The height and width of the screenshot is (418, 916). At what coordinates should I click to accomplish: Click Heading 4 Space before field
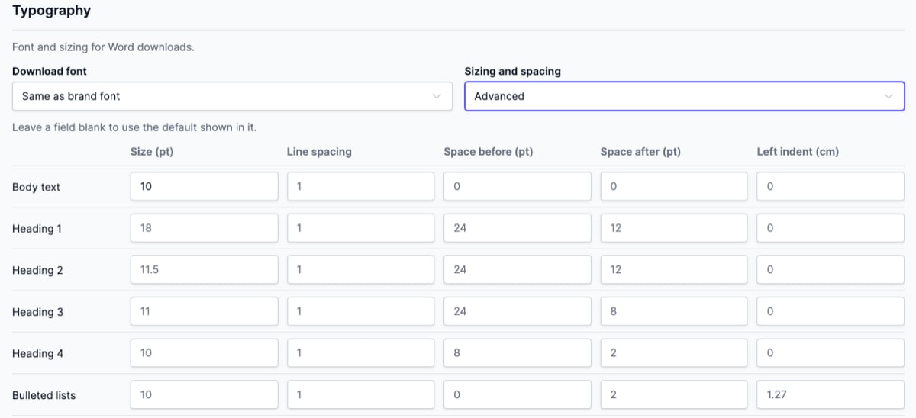[x=518, y=353]
